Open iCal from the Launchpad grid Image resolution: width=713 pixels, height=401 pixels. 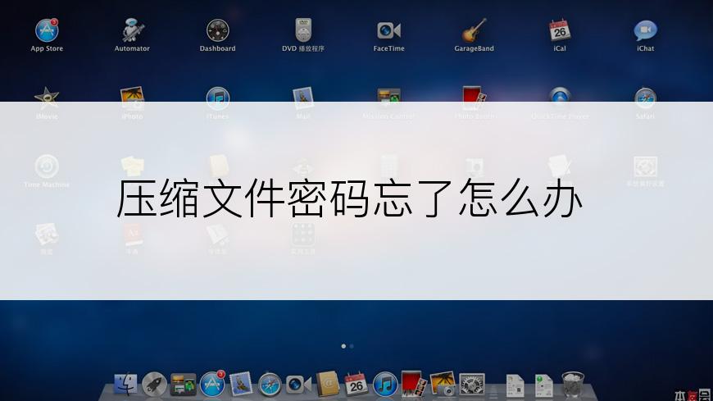click(560, 30)
